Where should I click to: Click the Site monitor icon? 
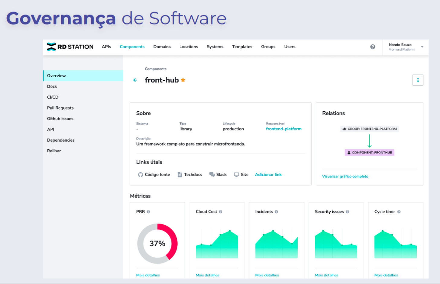236,174
